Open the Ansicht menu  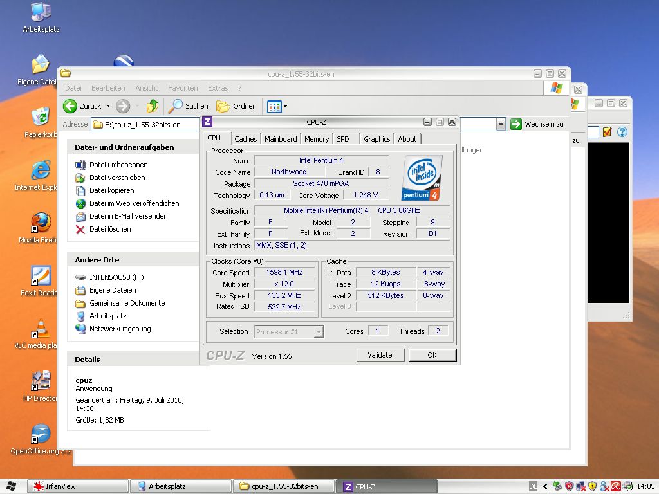pos(146,88)
